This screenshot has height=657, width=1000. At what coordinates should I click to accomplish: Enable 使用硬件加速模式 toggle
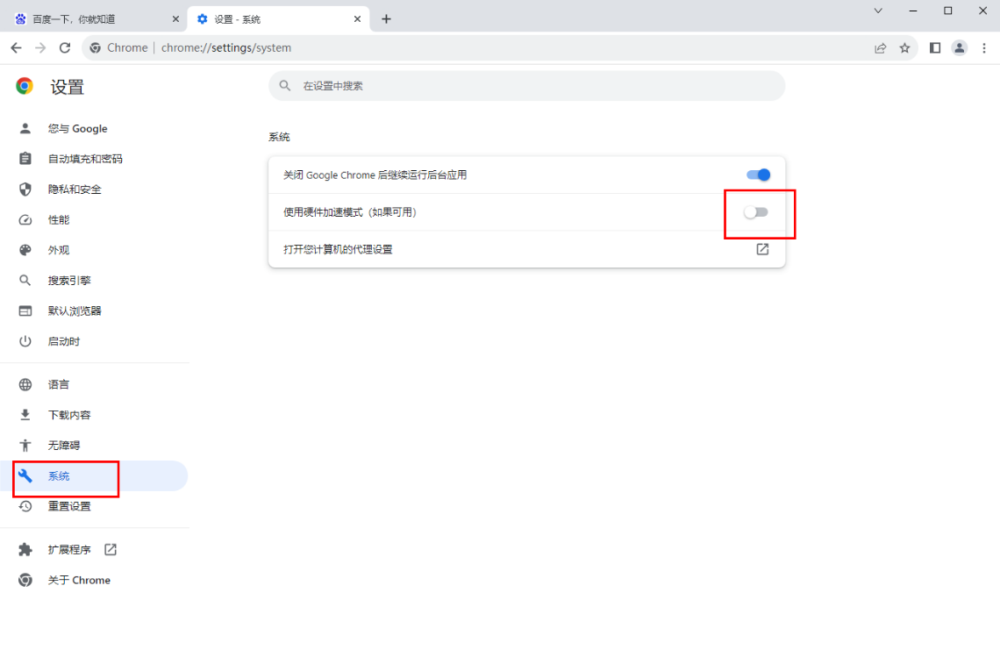756,212
